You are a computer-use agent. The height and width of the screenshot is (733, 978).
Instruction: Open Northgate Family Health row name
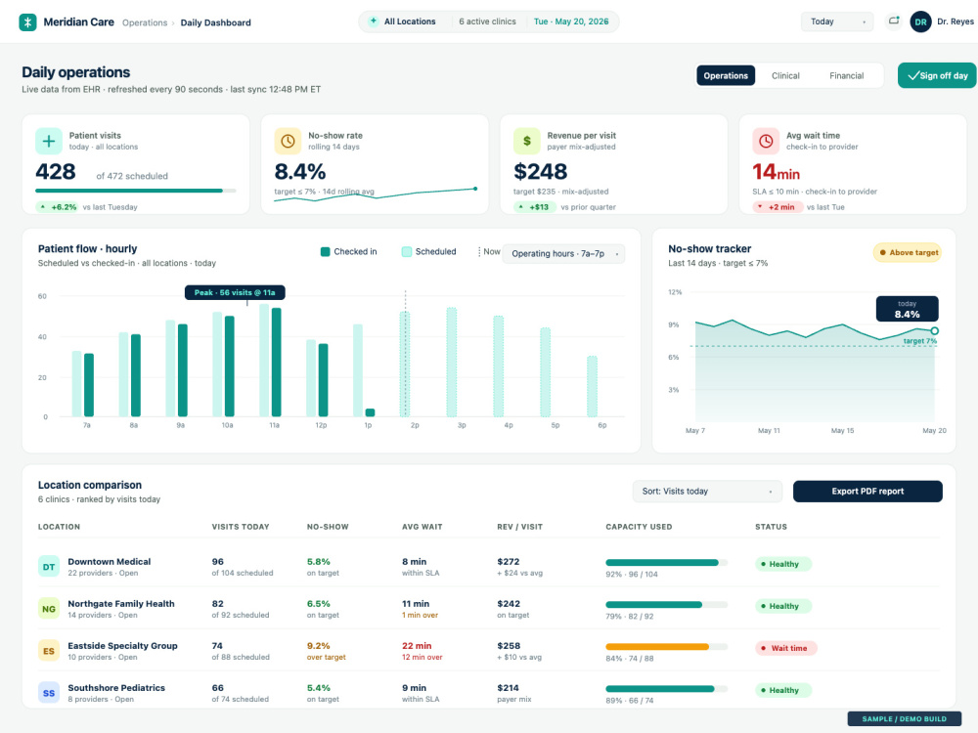121,603
